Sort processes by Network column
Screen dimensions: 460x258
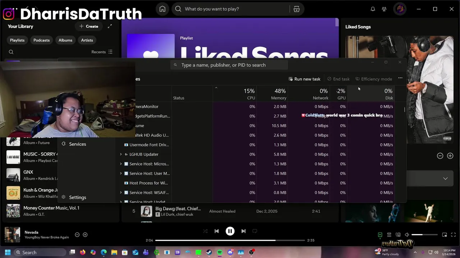coord(308,94)
